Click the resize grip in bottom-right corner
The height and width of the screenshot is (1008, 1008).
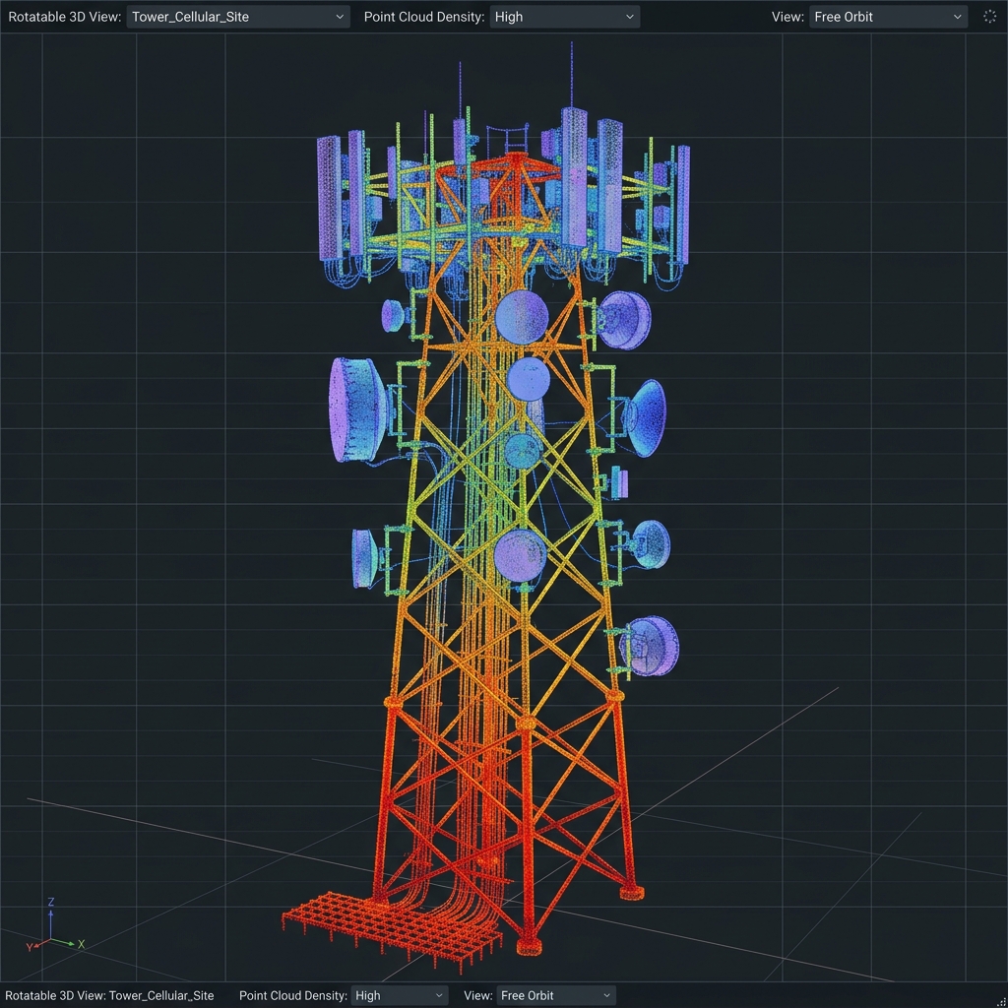[x=1001, y=1001]
